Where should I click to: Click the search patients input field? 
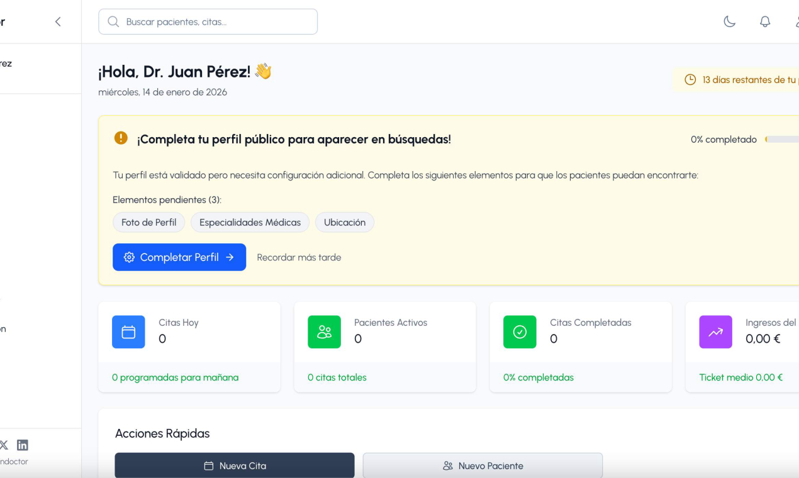point(208,21)
